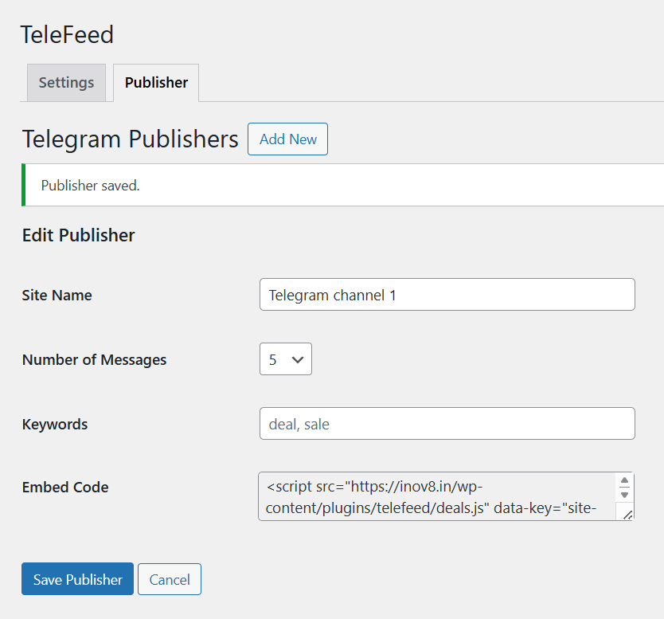Open the Number of Messages dropdown
664x619 pixels.
(x=286, y=359)
